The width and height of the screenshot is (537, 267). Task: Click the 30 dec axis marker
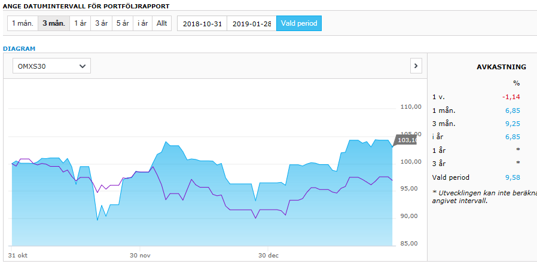269,256
